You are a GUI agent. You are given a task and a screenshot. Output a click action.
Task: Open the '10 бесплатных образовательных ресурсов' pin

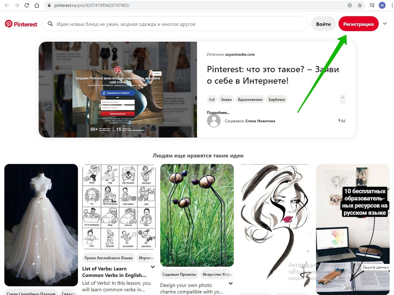(x=353, y=229)
